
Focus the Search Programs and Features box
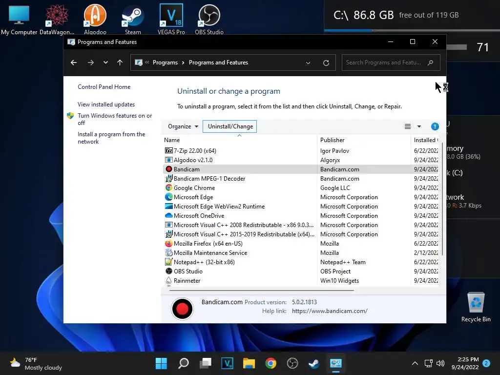tap(391, 62)
